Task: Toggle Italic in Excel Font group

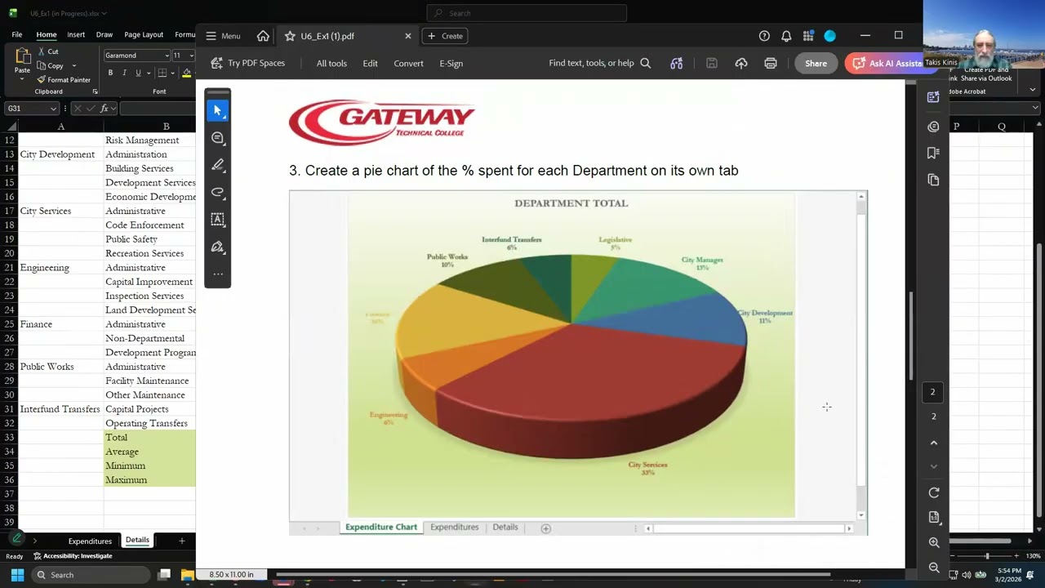Action: [124, 73]
